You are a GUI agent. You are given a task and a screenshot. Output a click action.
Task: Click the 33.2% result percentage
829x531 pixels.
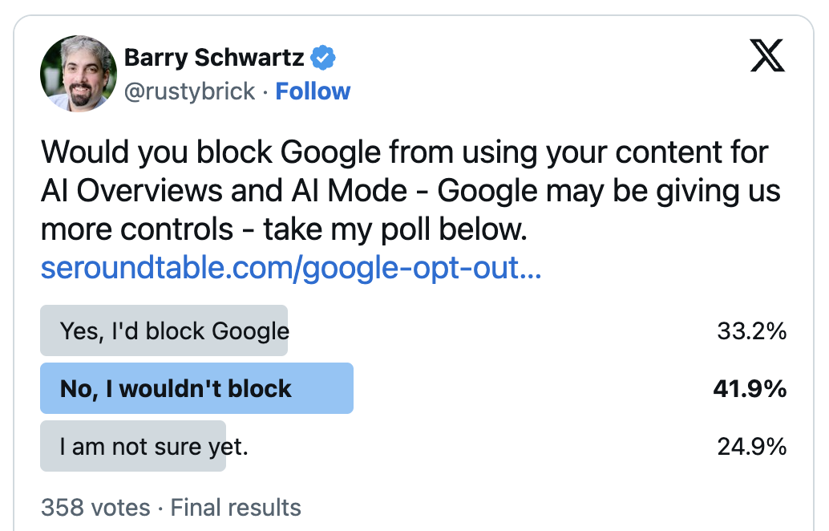(x=752, y=330)
